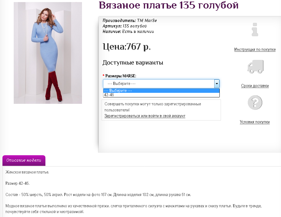Click the question mark icon
281x217 pixels.
pos(255,103)
